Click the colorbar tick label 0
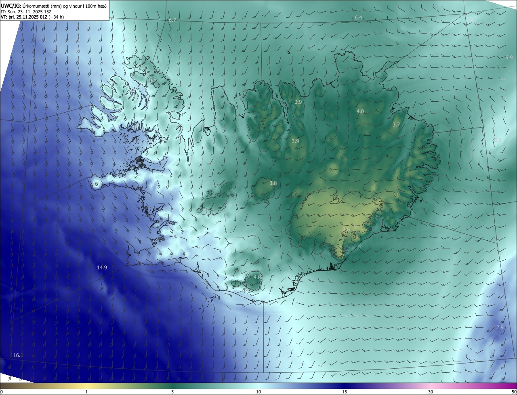This screenshot has height=395, width=517. point(2,392)
